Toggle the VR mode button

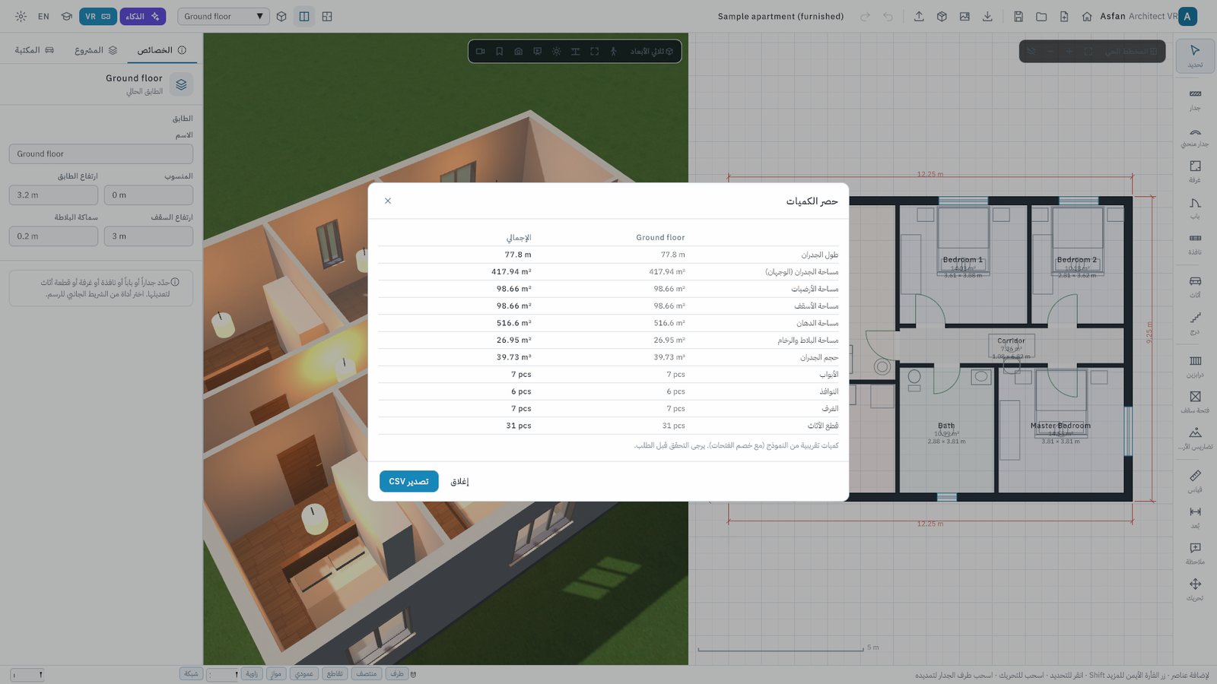pyautogui.click(x=97, y=16)
